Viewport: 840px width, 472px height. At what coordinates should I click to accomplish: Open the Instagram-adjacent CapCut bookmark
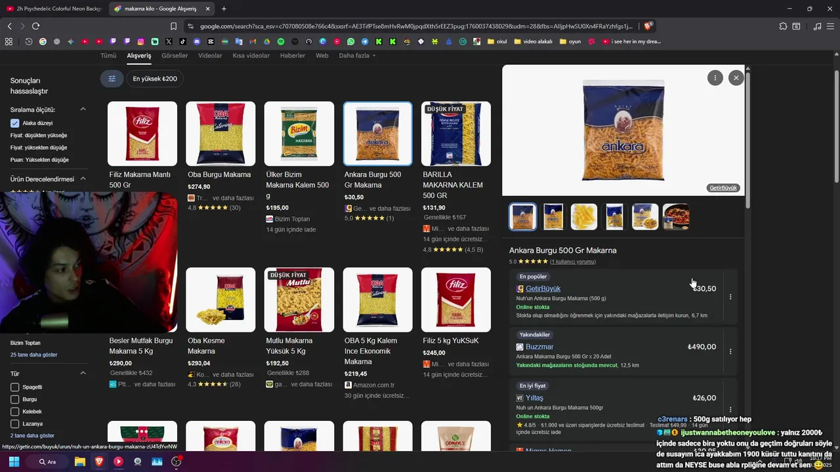pos(211,41)
